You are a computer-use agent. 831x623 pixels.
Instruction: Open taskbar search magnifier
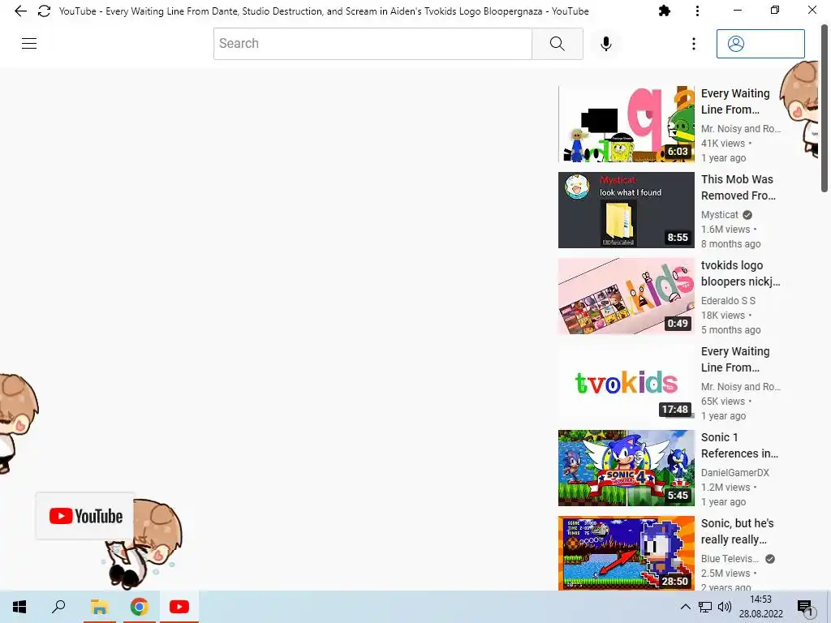(58, 607)
